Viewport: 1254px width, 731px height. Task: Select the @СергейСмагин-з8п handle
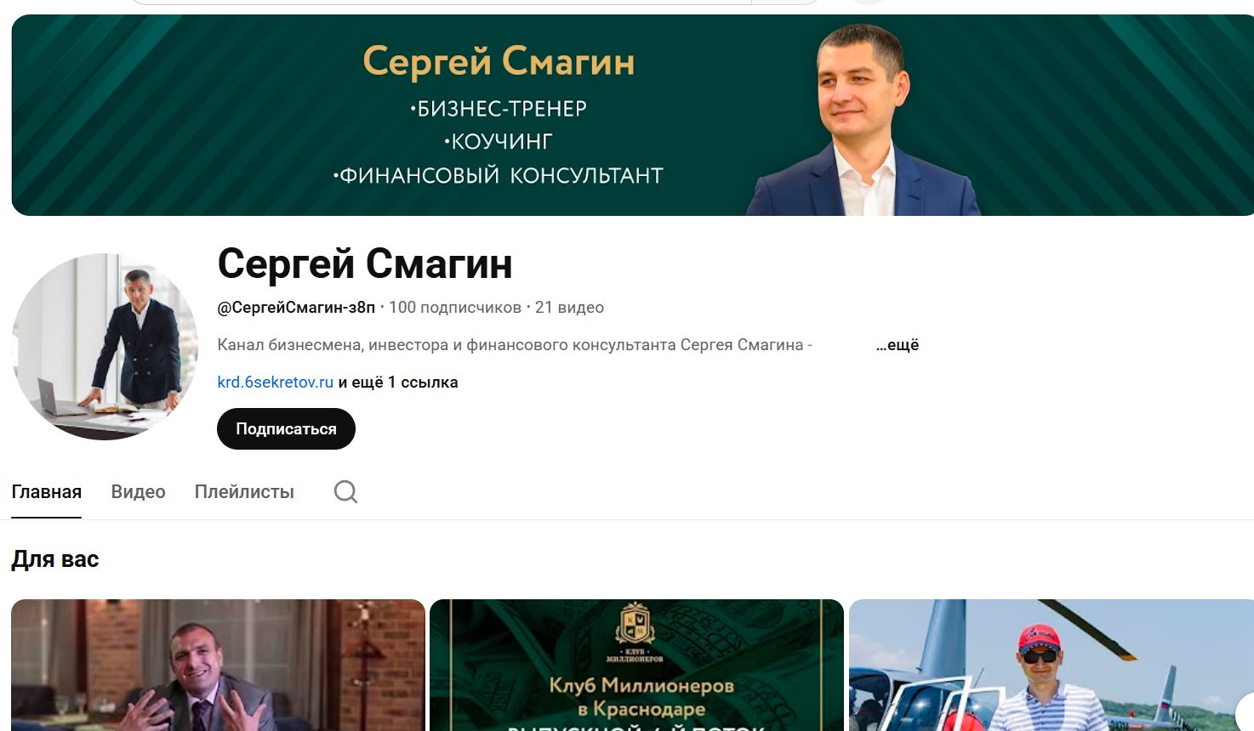coord(296,308)
